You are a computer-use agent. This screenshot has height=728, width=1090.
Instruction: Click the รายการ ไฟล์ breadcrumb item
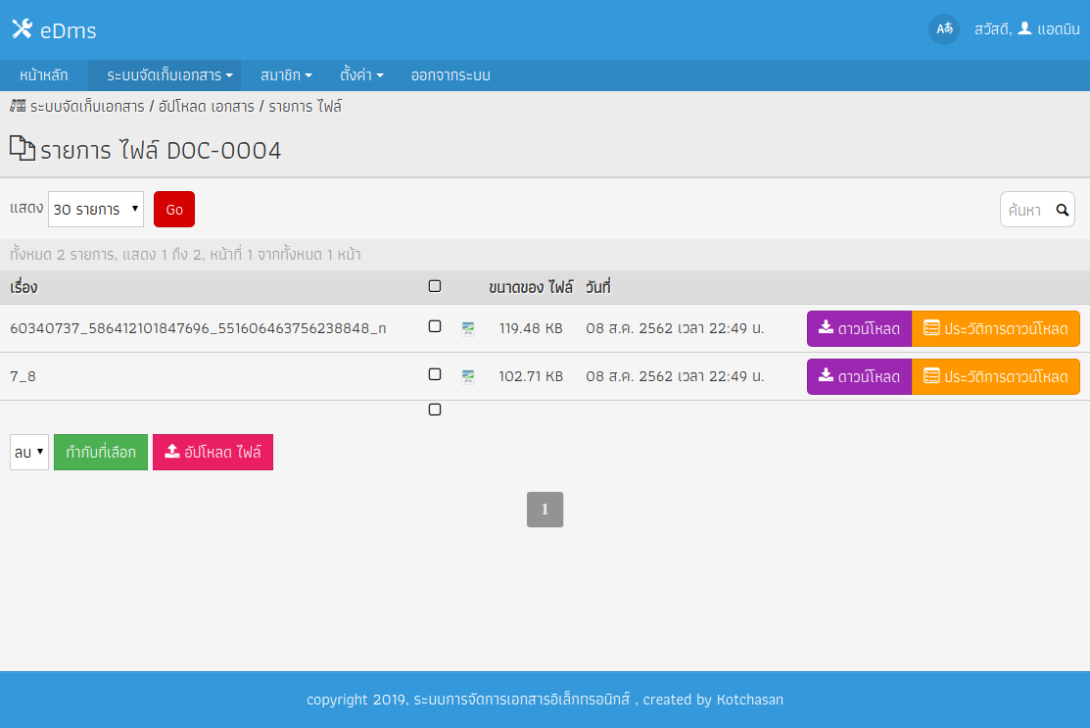(x=306, y=107)
